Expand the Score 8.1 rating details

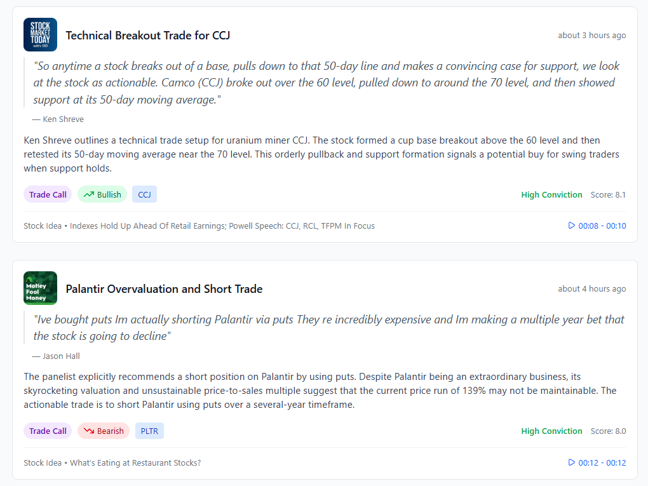(608, 194)
